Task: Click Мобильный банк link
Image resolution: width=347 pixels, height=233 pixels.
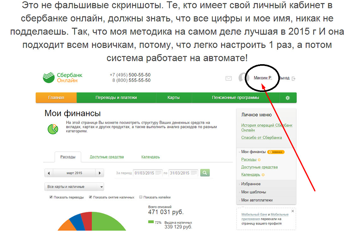Action: (x=254, y=214)
